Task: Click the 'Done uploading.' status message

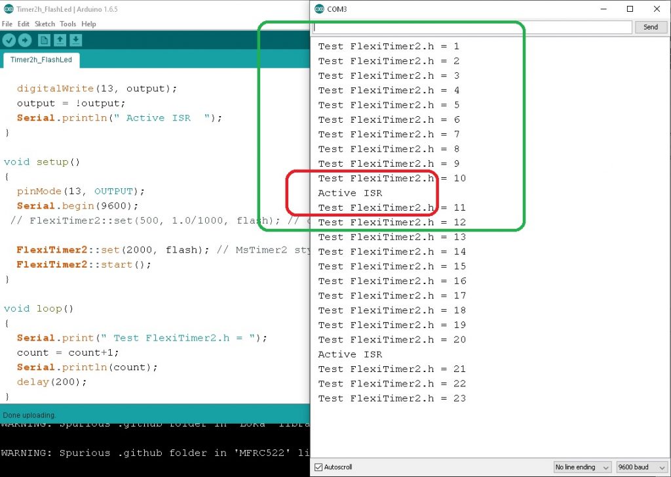Action: [x=29, y=415]
